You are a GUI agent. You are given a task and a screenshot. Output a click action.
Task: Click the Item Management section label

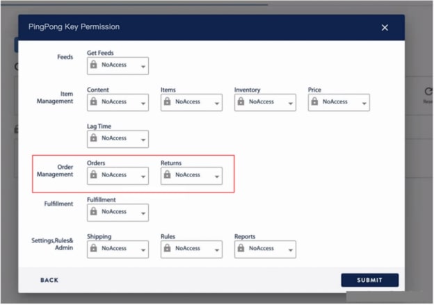(x=55, y=97)
